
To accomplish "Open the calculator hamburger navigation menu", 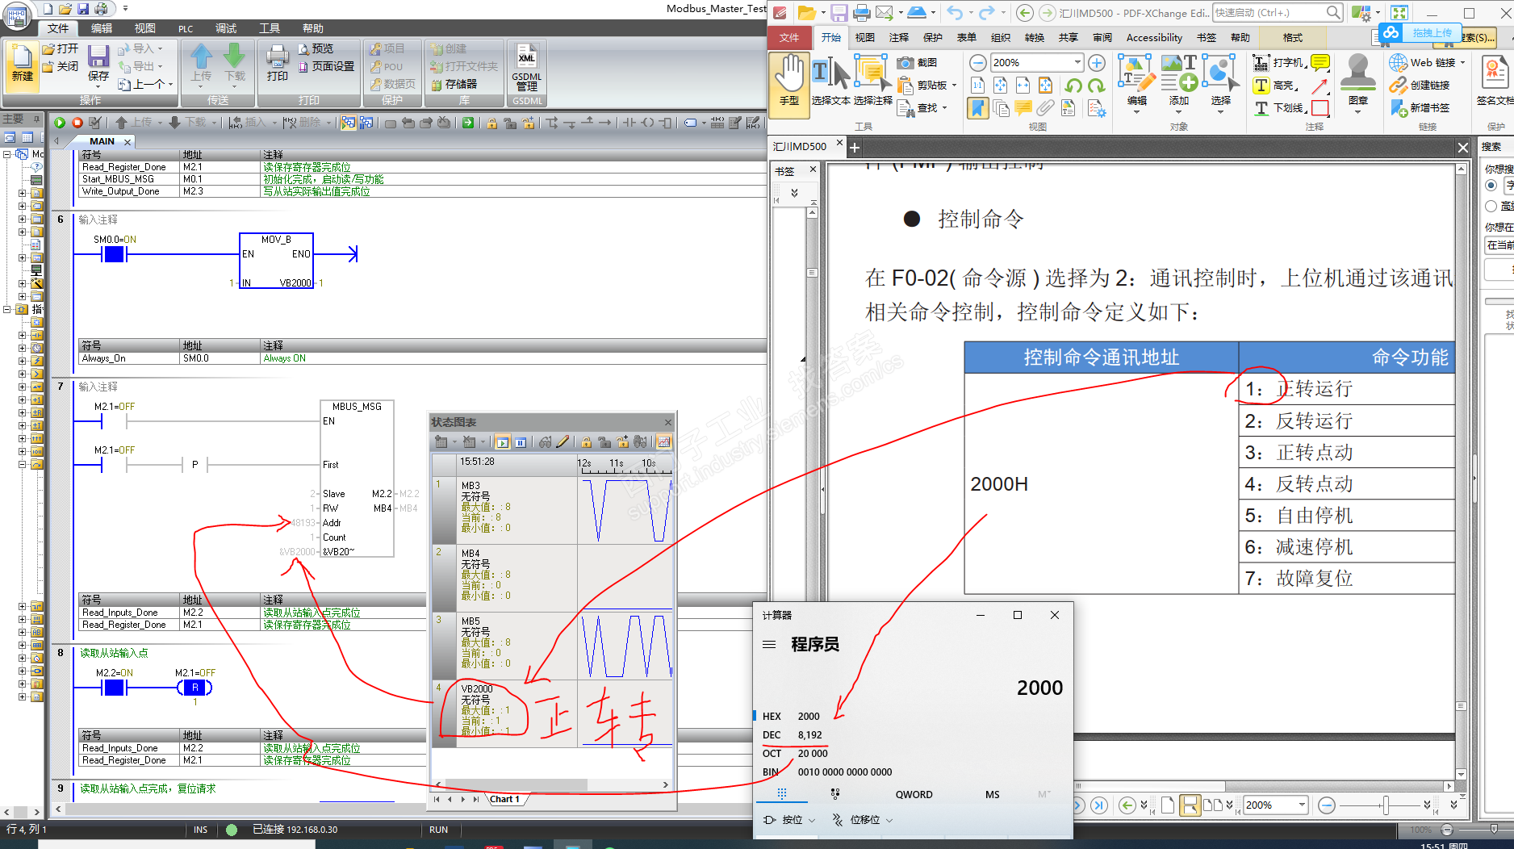I will click(x=769, y=644).
